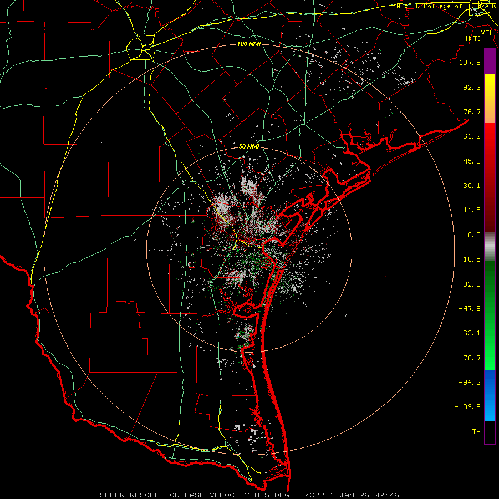Click the 50 NMI range ring label

[x=249, y=147]
